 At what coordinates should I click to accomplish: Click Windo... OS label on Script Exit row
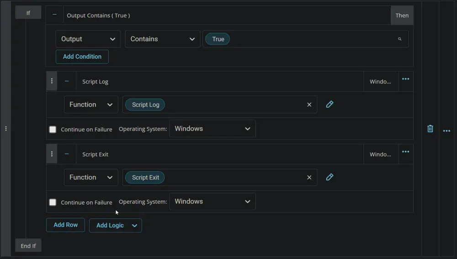(x=380, y=155)
